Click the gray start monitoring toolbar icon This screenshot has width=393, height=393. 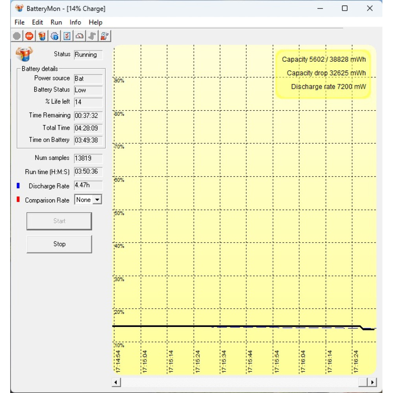[x=17, y=36]
